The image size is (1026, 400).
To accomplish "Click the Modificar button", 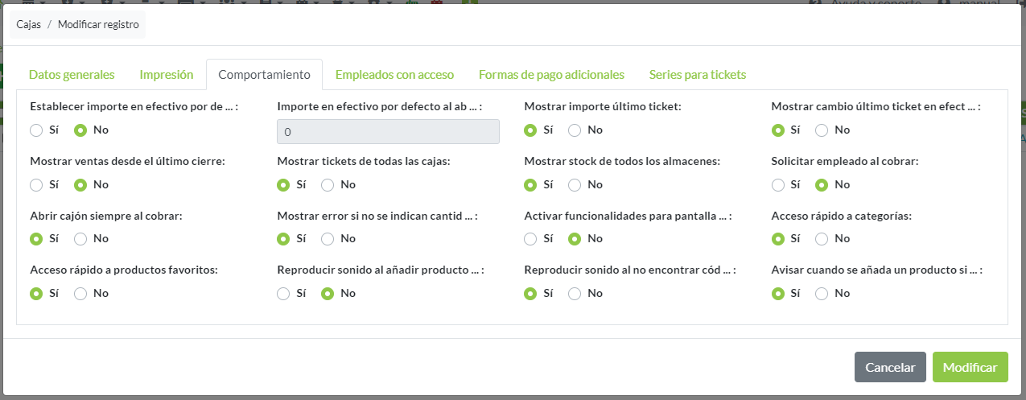I will click(x=970, y=367).
